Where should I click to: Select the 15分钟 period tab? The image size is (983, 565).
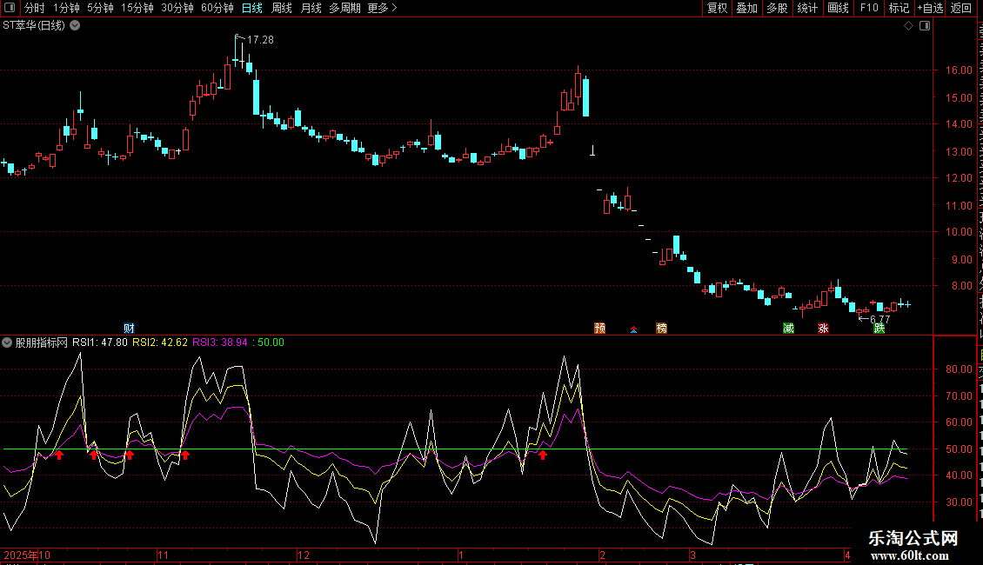137,8
